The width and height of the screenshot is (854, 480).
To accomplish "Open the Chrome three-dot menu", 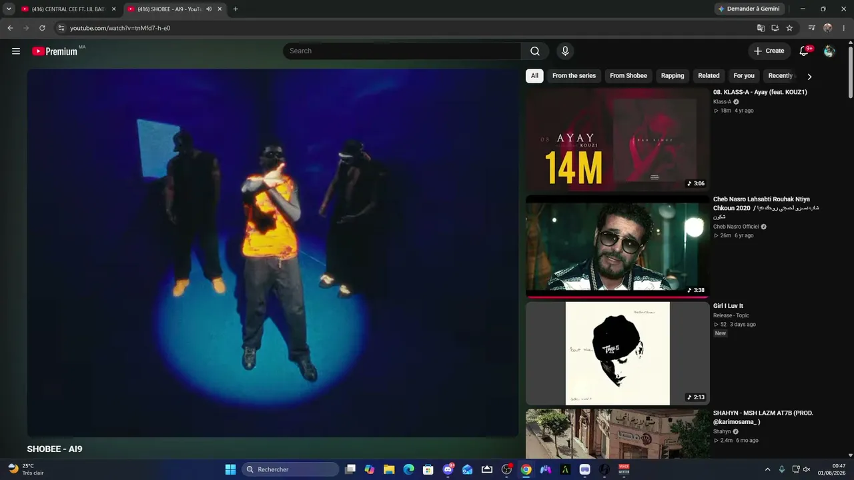I will click(844, 28).
